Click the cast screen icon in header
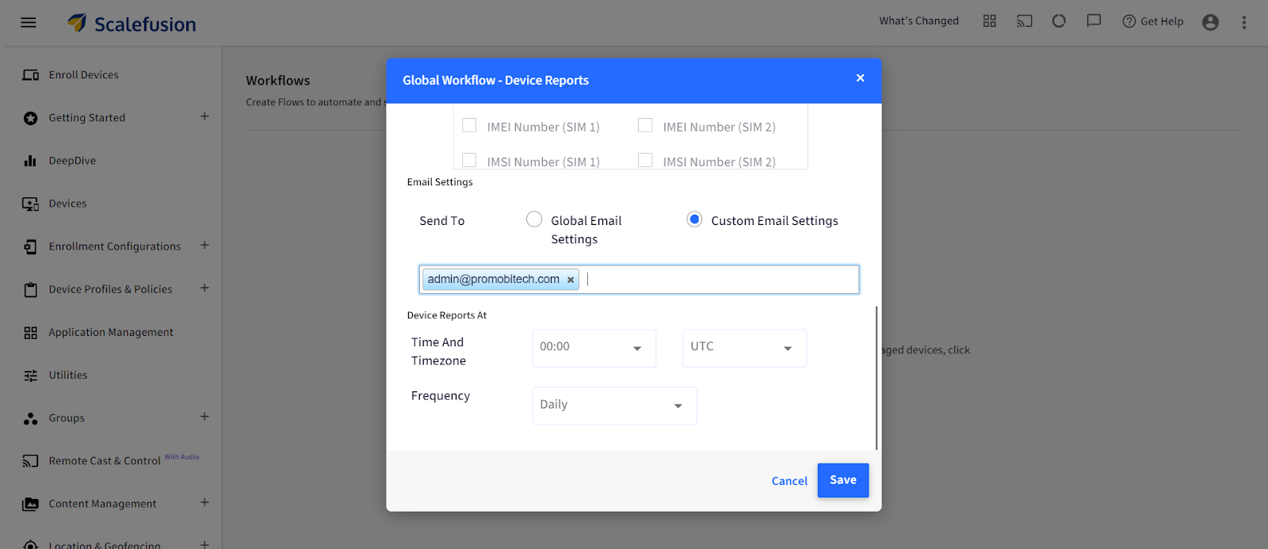The image size is (1268, 549). point(1025,21)
